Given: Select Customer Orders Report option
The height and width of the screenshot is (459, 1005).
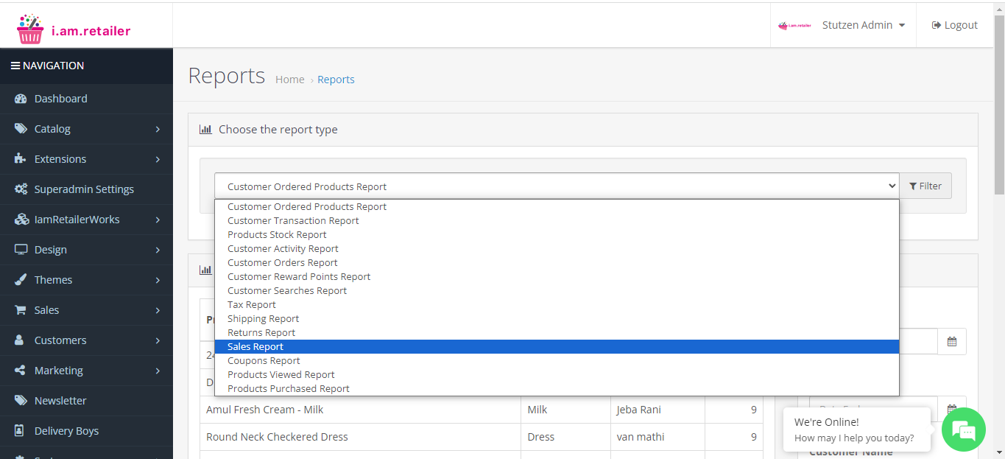Looking at the screenshot, I should click(557, 263).
